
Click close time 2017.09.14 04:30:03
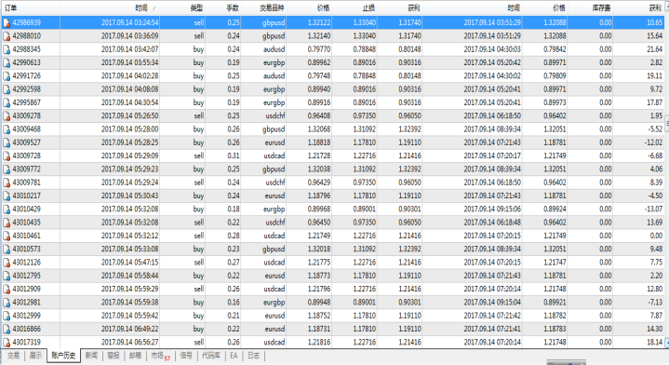pos(492,49)
